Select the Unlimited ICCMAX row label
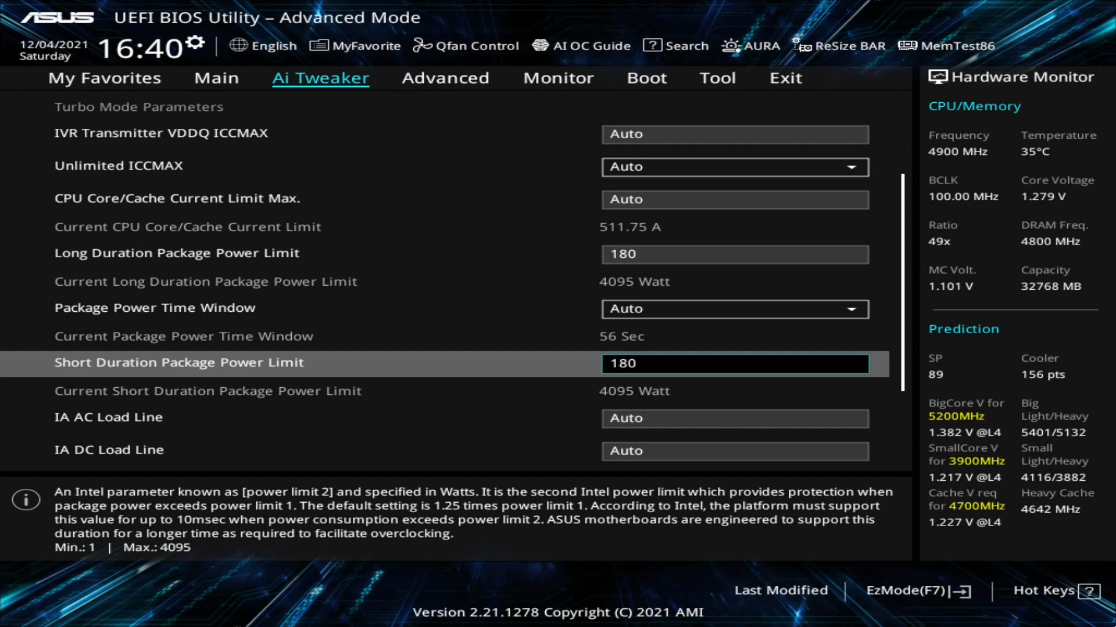 [x=119, y=166]
